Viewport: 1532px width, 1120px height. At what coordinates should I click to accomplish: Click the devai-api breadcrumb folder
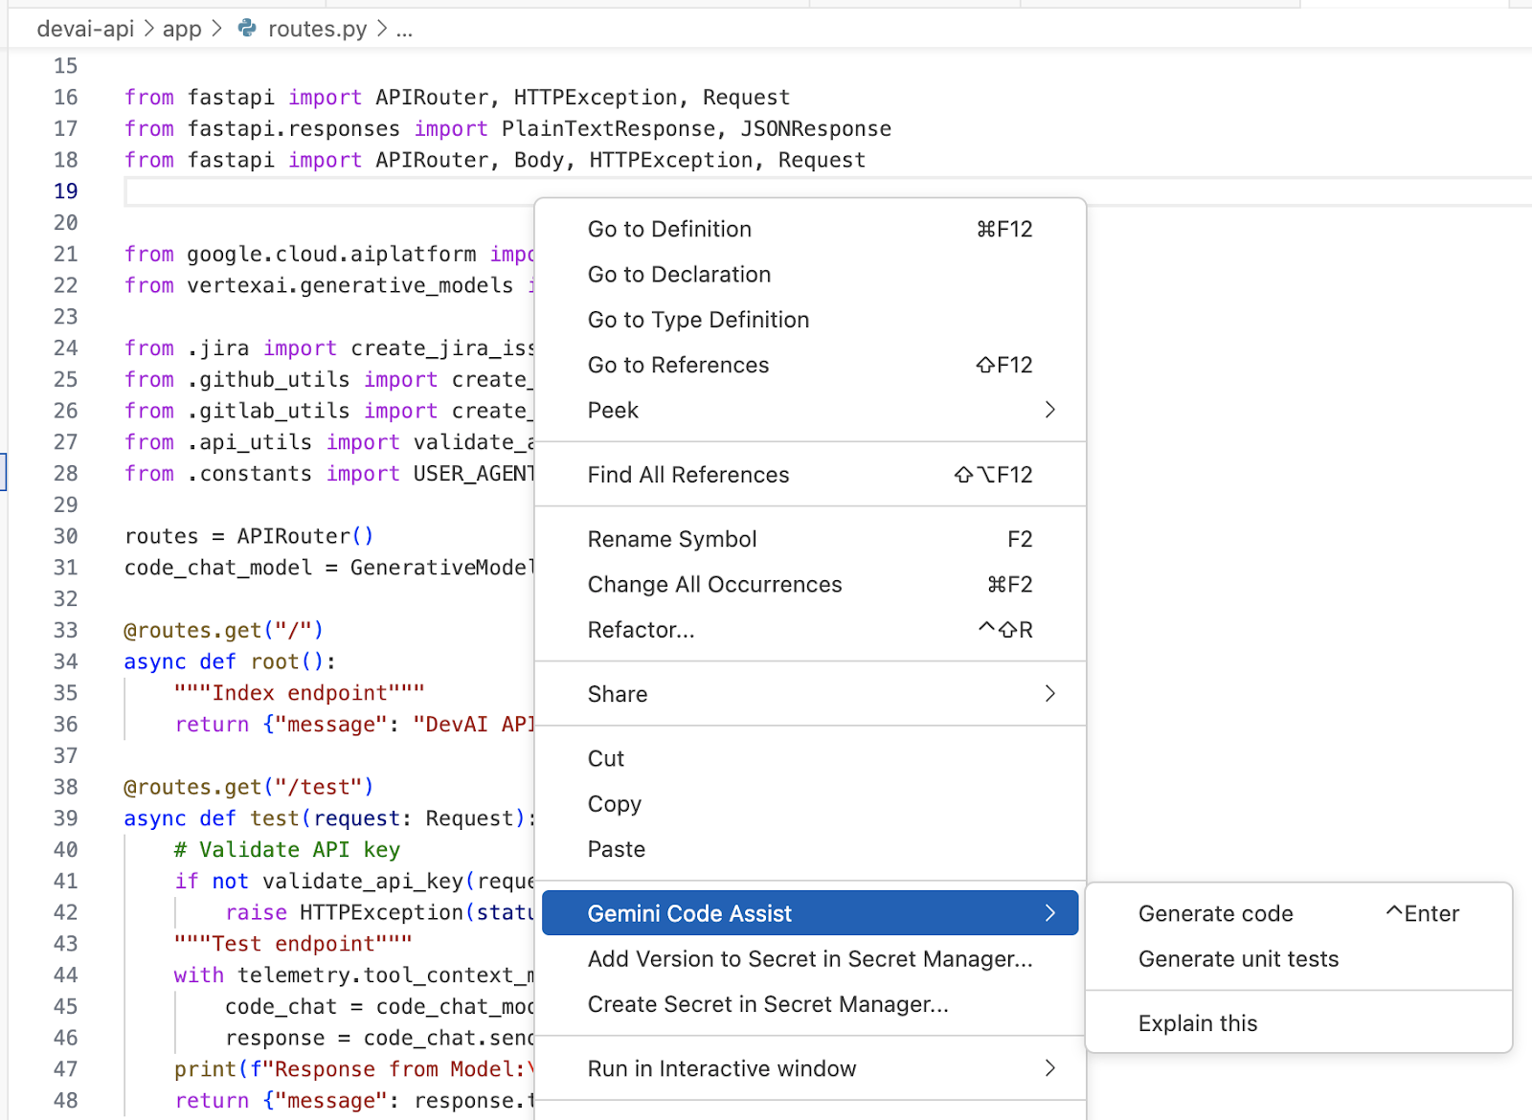click(85, 29)
